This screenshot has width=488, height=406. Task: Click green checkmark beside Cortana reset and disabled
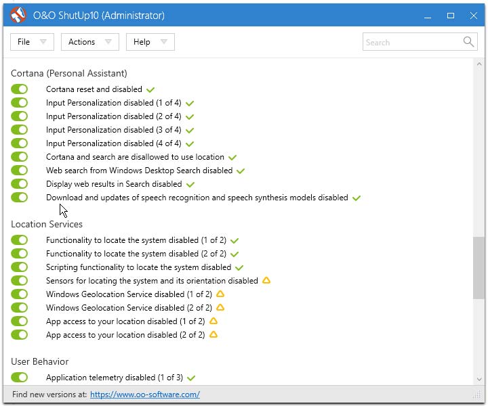(x=150, y=90)
